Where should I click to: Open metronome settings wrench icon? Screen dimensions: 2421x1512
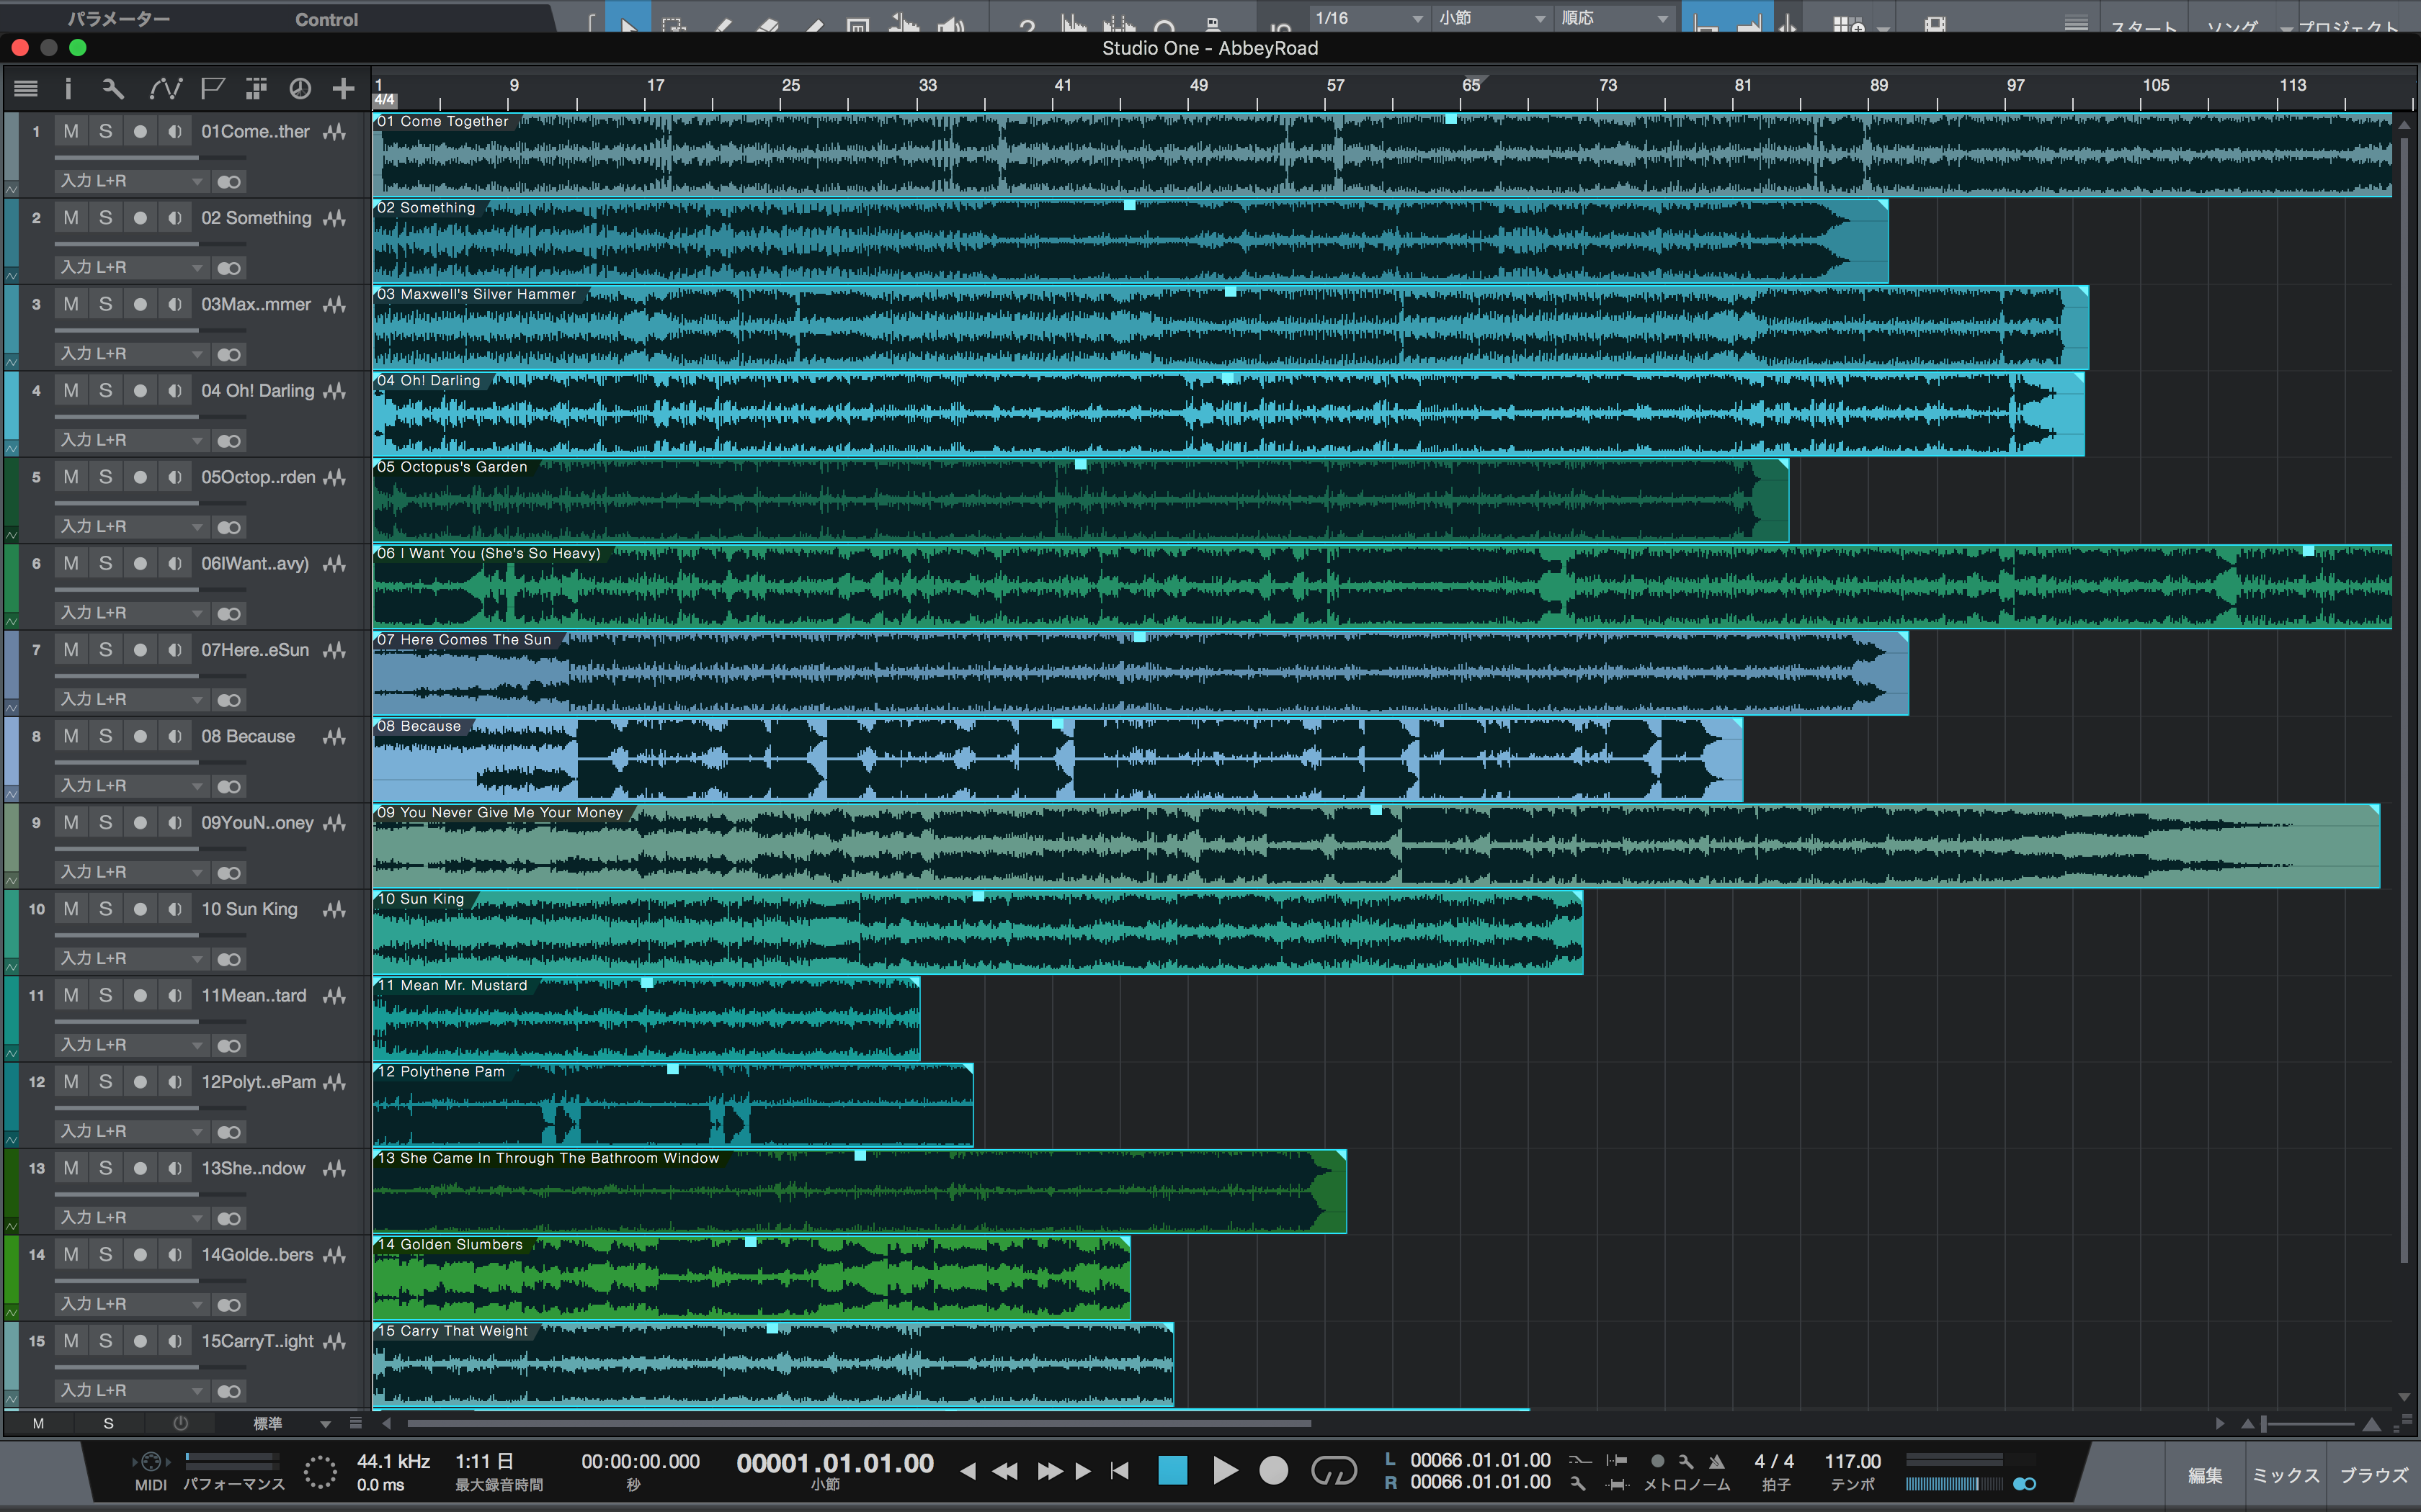point(1686,1461)
